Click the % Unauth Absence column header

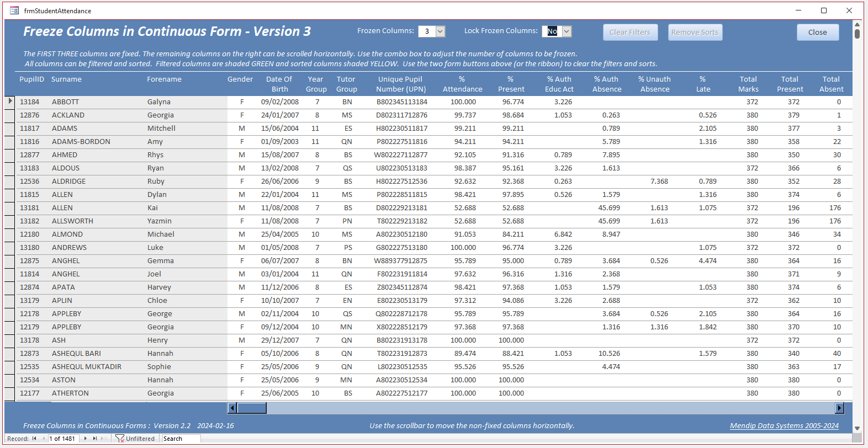click(x=655, y=84)
